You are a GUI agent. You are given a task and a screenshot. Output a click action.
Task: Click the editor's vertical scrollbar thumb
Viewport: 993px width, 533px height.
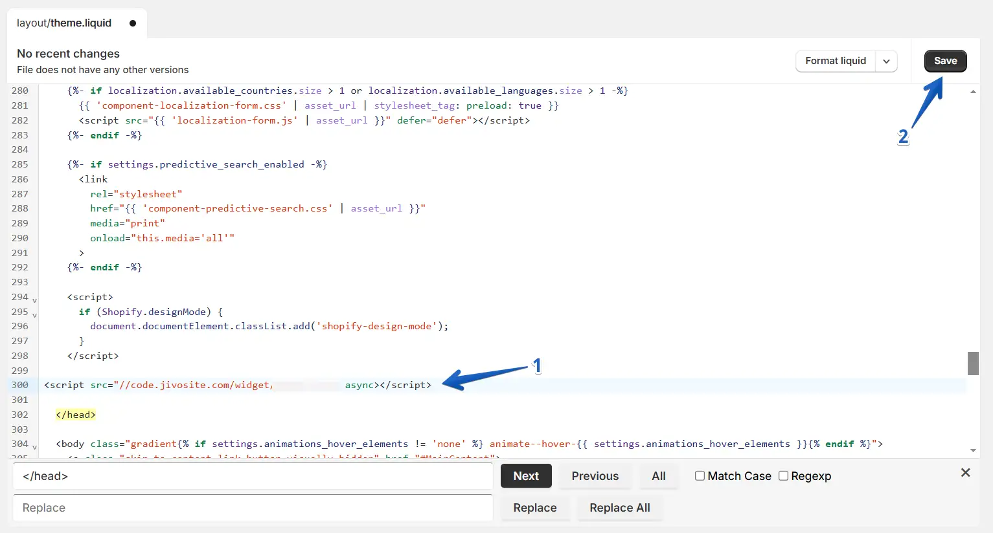pyautogui.click(x=973, y=364)
